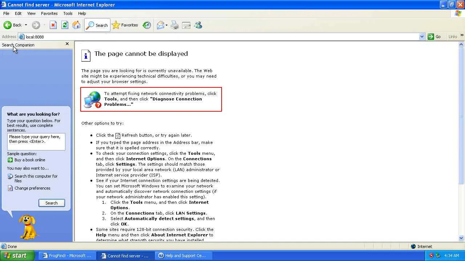Stop loading with the red X toolbar icon
465x261 pixels.
tap(53, 25)
